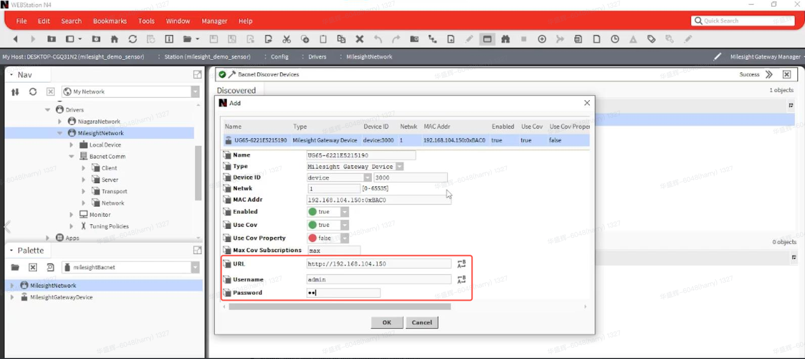This screenshot has width=805, height=359.
Task: Click the horizontal scrollbar in Add dialog
Action: 339,306
